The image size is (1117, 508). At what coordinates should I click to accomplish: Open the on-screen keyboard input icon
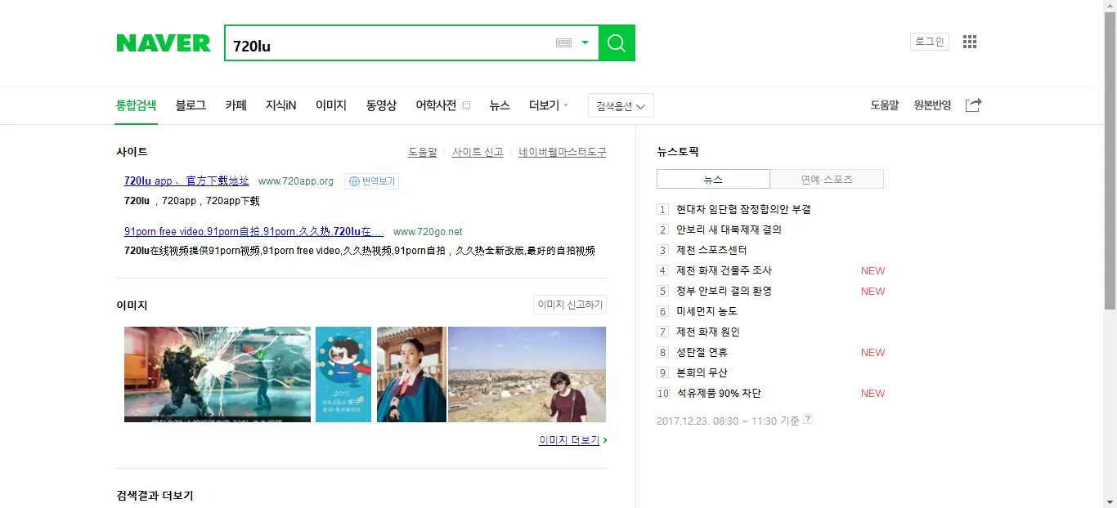563,42
